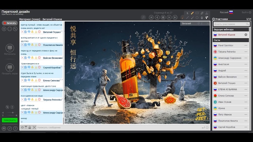Start screen sharing via Показать экран
Viewport: 253px width, 142px height.
[9, 69]
